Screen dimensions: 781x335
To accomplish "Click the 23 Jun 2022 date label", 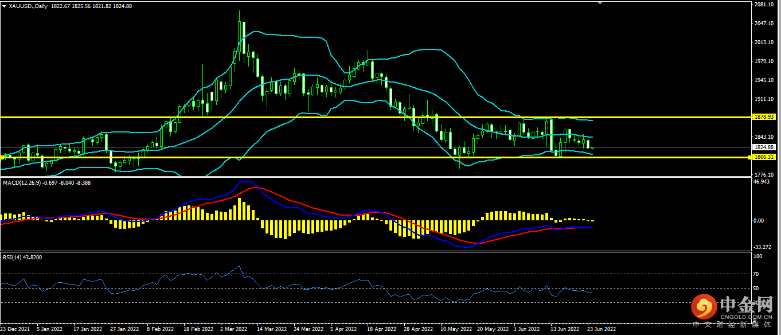I will (601, 330).
